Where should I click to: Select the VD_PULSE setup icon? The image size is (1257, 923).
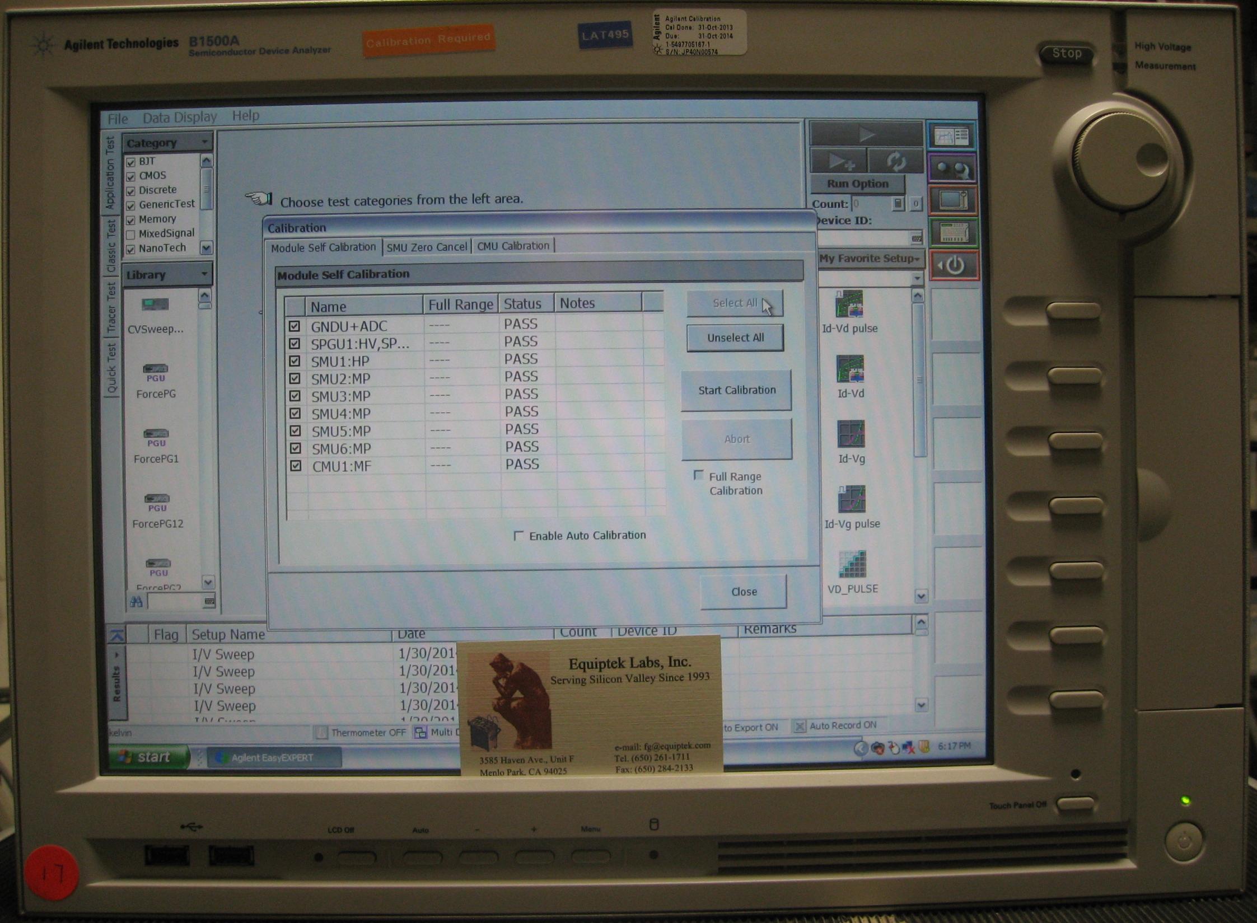click(852, 565)
